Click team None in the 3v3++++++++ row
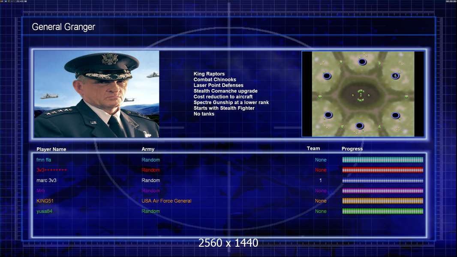 321,170
